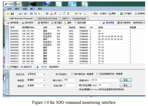Click the crossed tools icon in main toolbar
The image size is (148, 106).
click(x=51, y=14)
